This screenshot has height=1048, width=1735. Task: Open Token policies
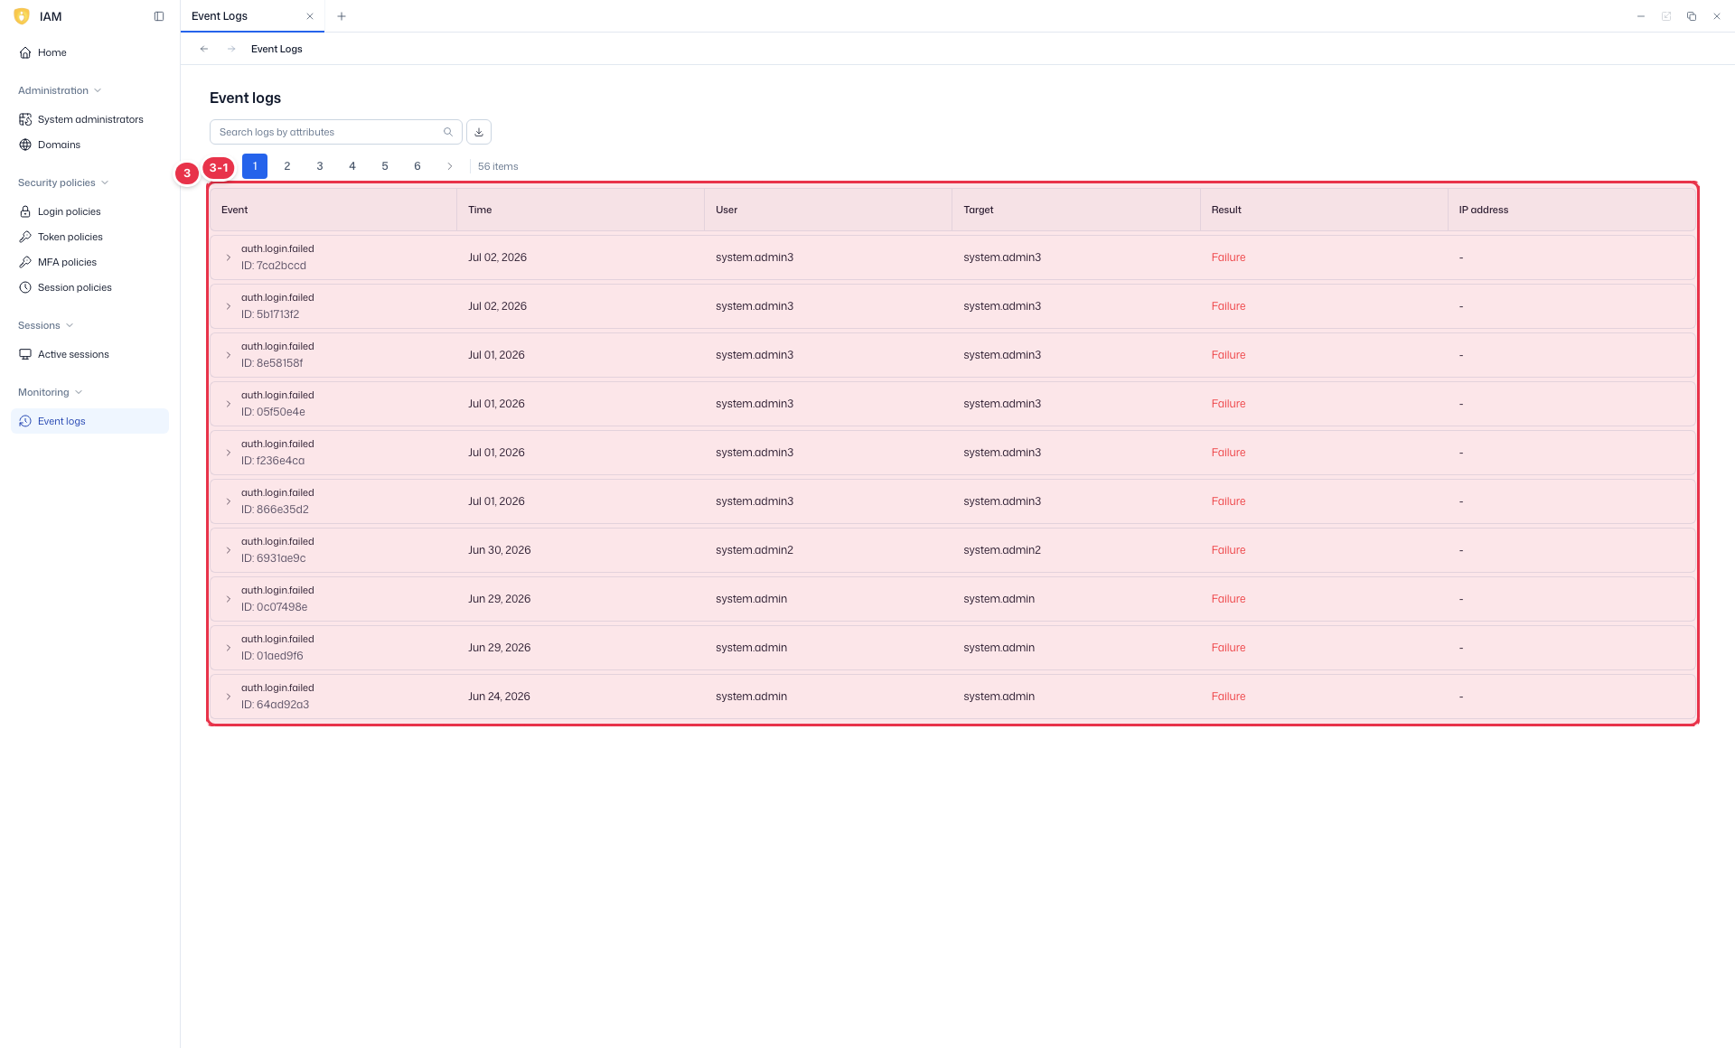(89, 237)
